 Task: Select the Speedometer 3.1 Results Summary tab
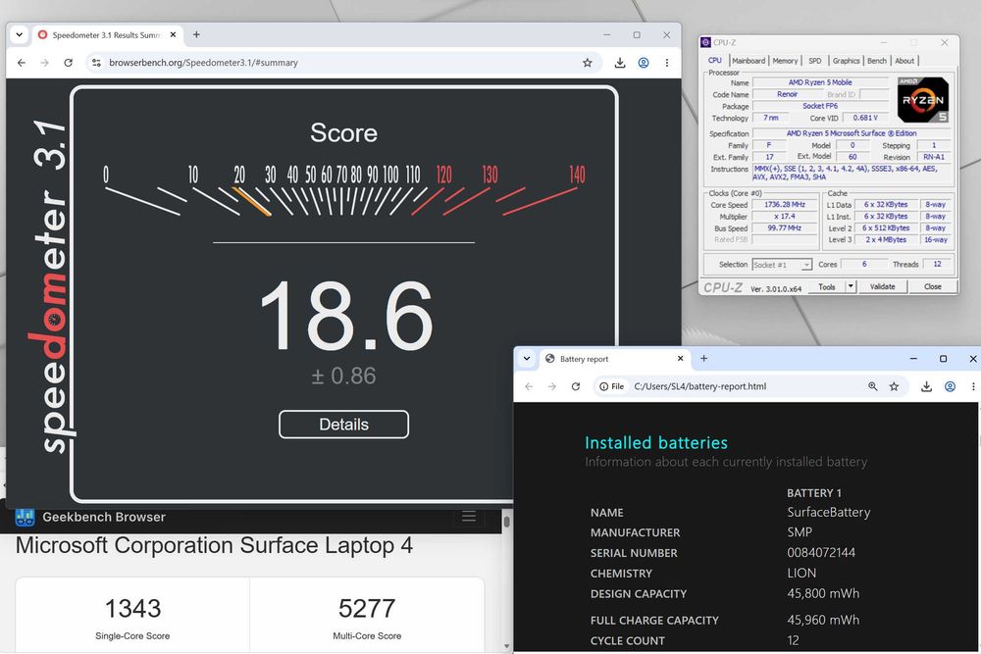point(107,35)
